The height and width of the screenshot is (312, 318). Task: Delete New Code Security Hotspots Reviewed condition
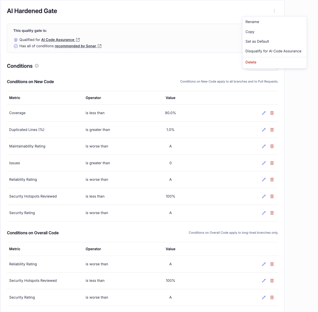point(272,196)
